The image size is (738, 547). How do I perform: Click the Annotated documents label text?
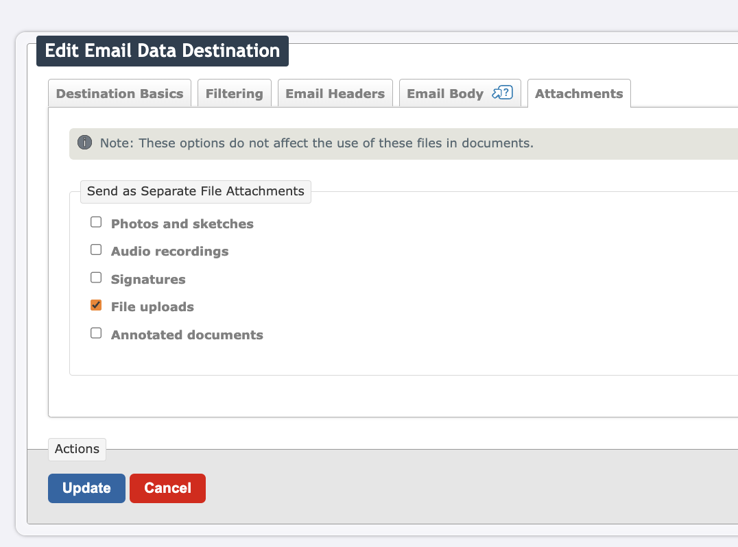tap(187, 335)
